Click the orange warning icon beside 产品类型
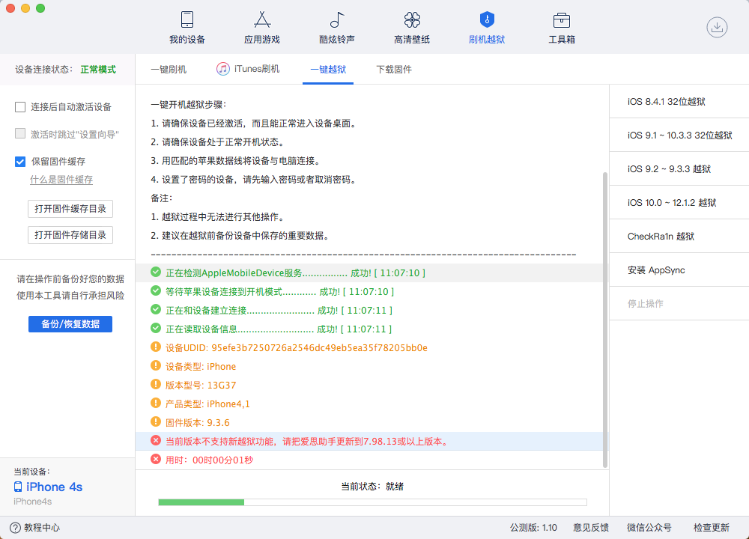Viewport: 749px width, 539px height. (x=156, y=403)
